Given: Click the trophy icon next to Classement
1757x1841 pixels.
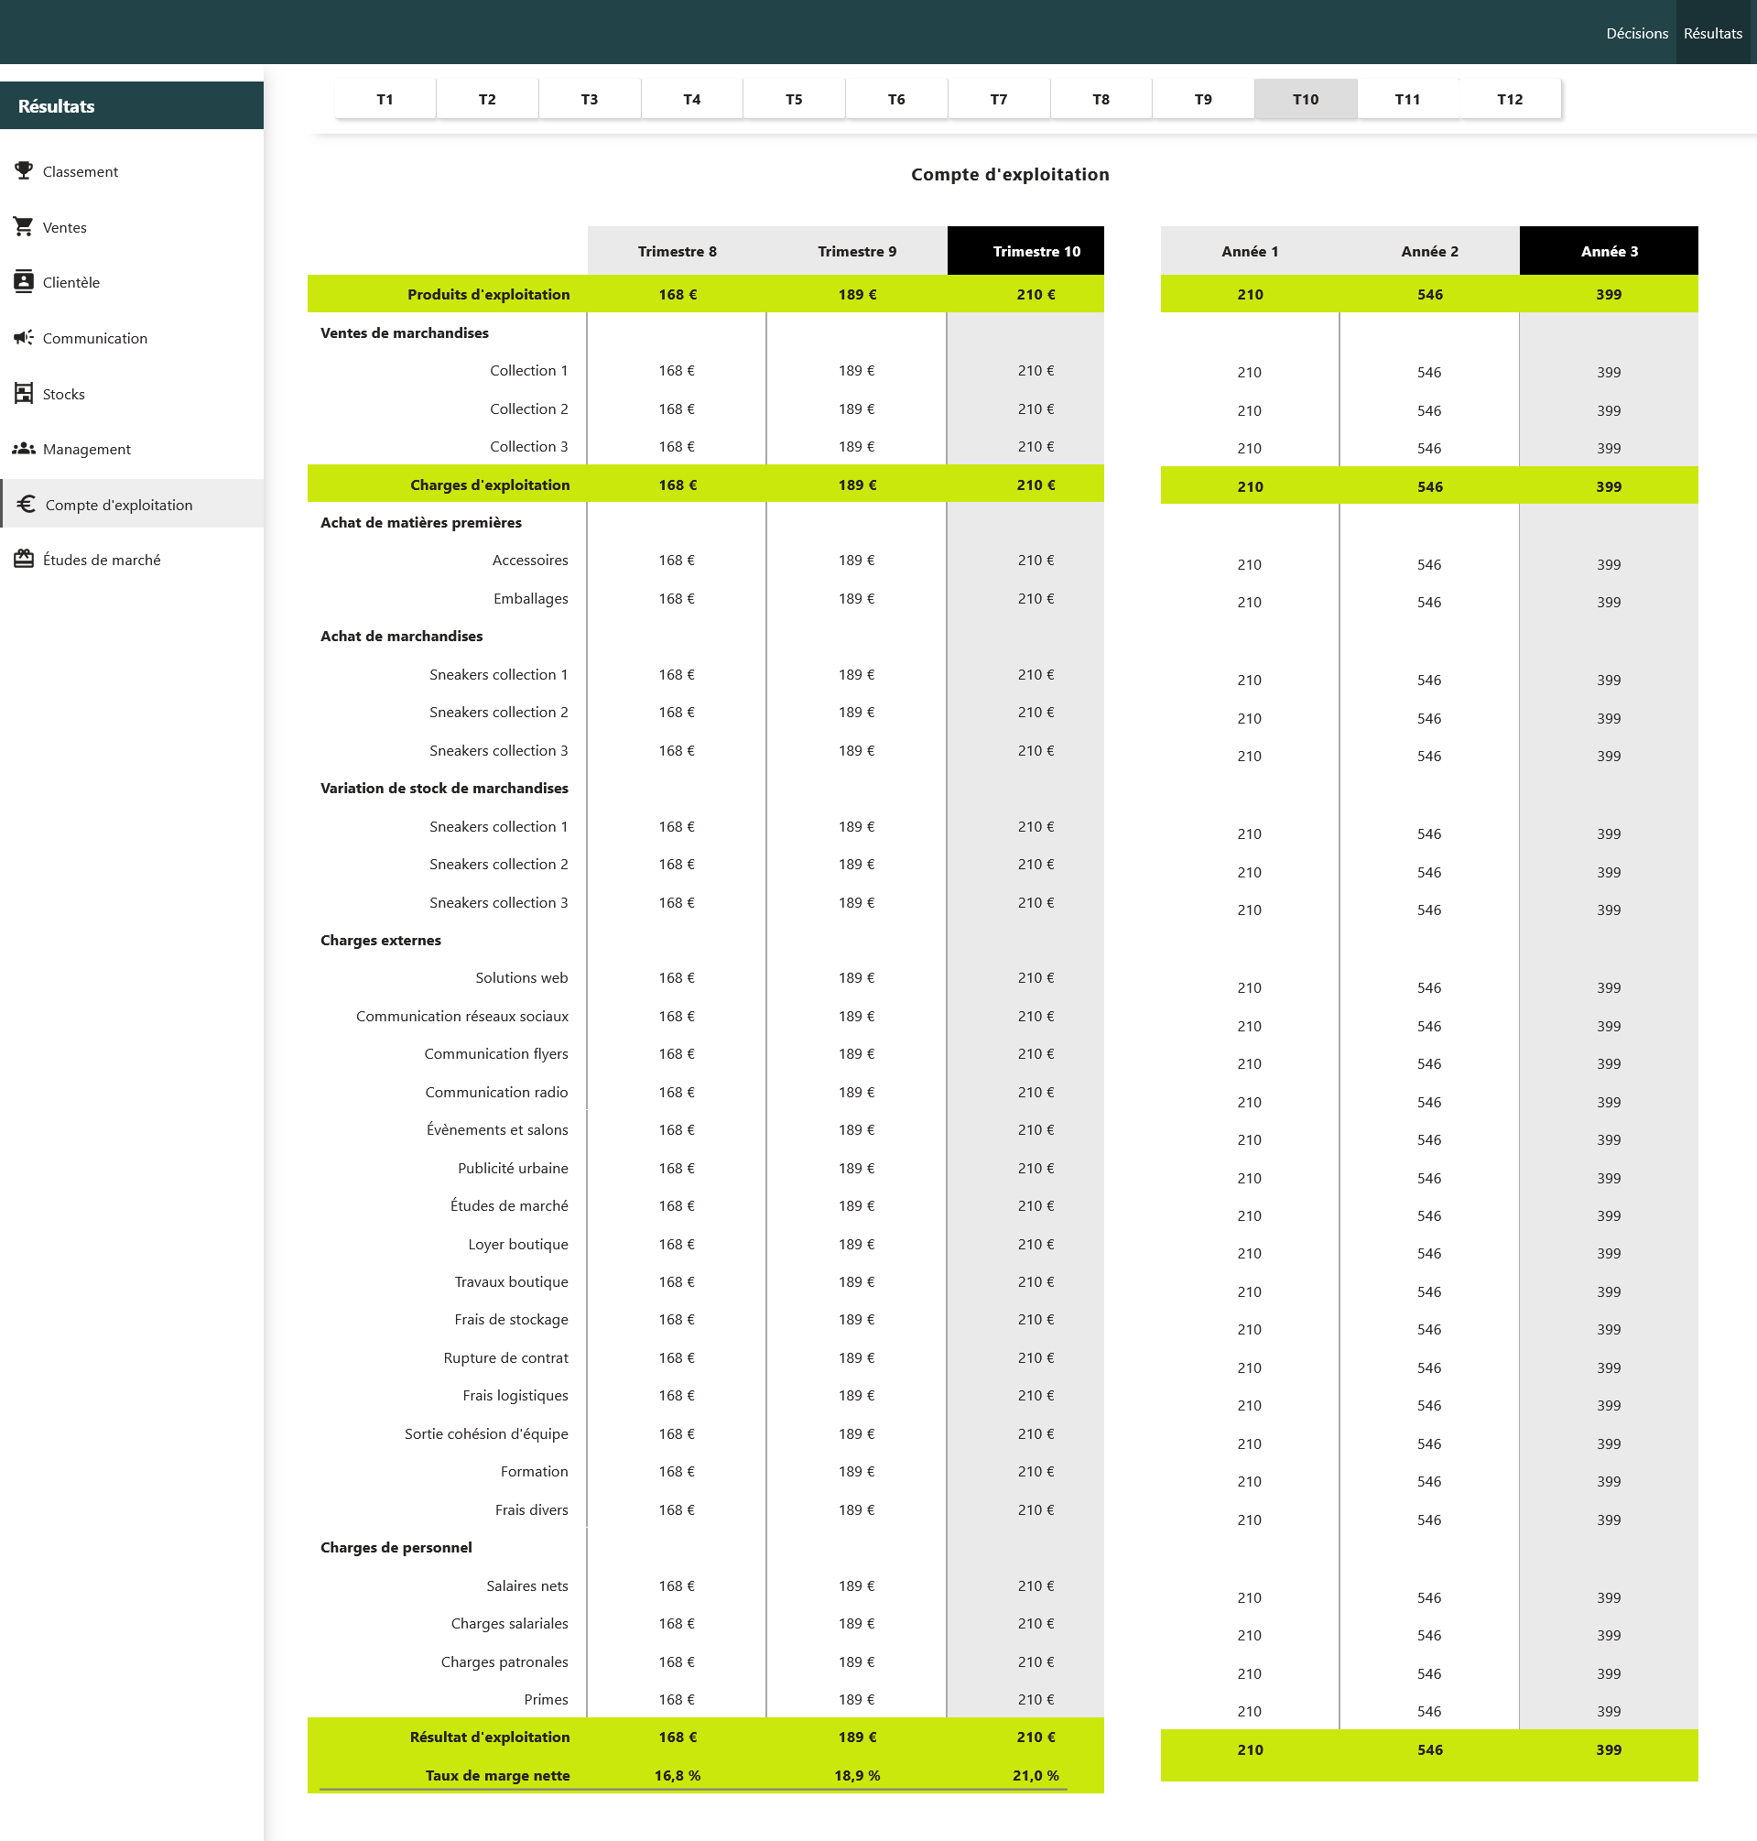Looking at the screenshot, I should point(24,170).
